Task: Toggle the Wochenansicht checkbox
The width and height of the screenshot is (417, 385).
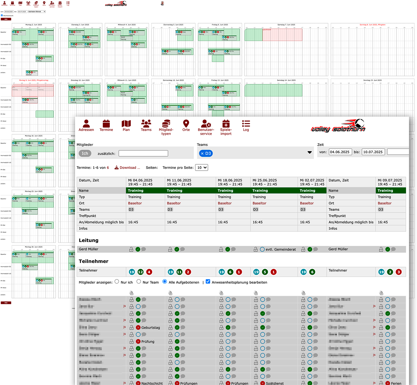Action: click(2, 15)
